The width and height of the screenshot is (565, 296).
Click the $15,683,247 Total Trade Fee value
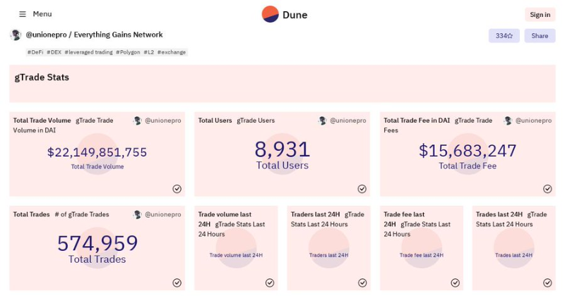(x=468, y=151)
